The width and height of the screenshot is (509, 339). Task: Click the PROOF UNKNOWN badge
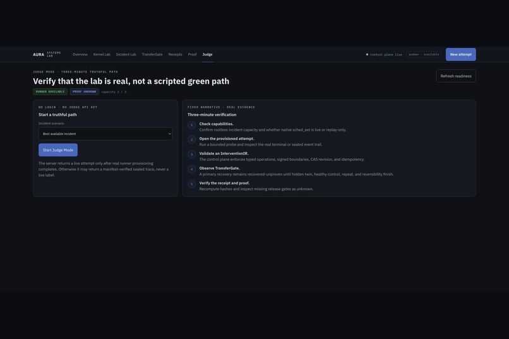(85, 92)
